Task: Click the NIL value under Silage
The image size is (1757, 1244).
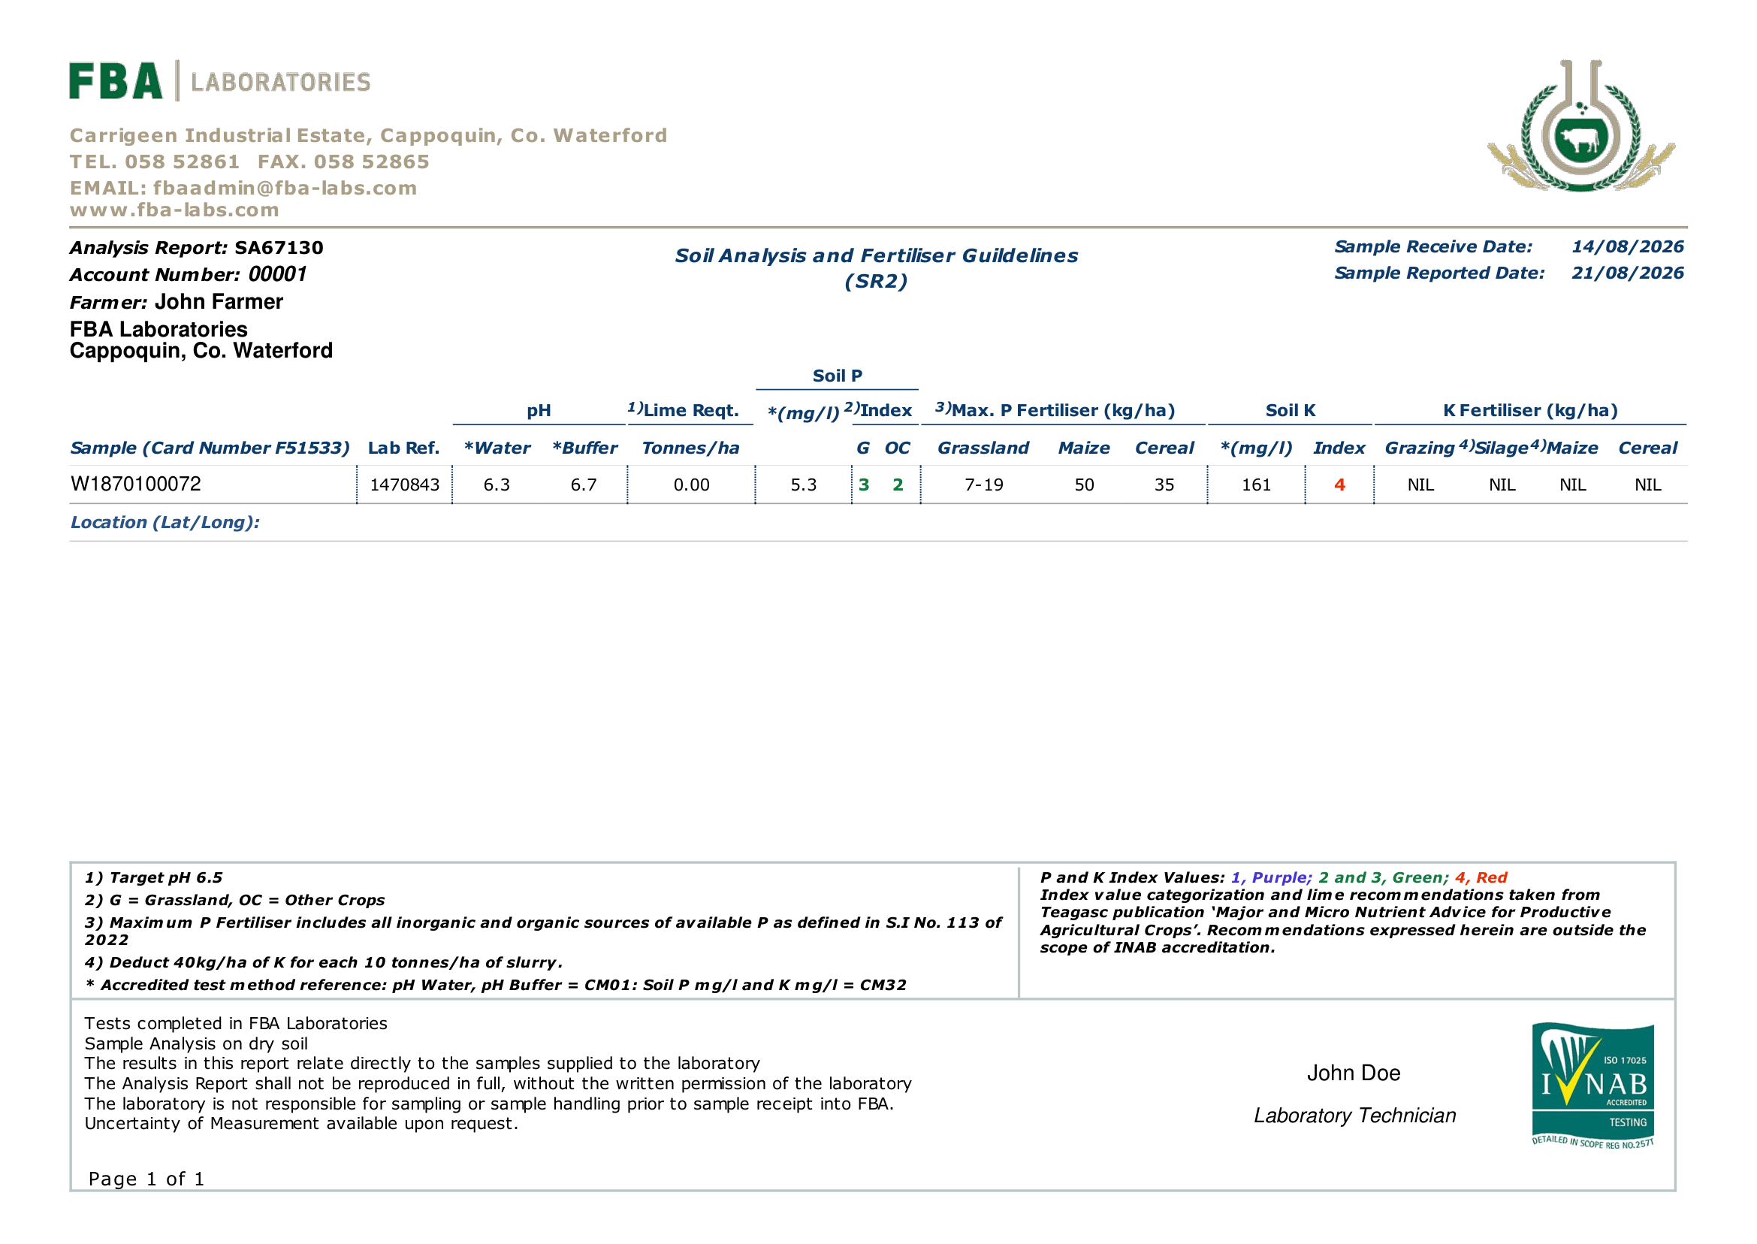Action: (1502, 485)
